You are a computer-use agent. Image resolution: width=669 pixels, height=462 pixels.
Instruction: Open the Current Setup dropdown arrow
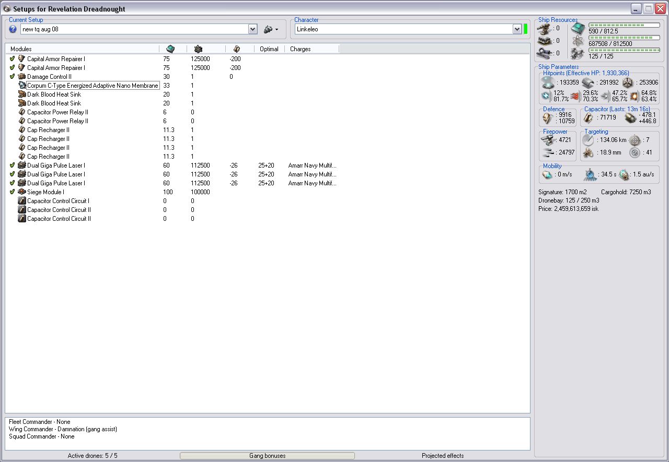[253, 29]
